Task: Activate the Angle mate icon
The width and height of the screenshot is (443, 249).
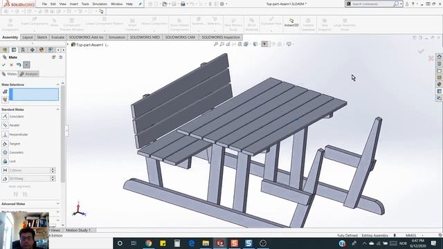Action: (5, 178)
